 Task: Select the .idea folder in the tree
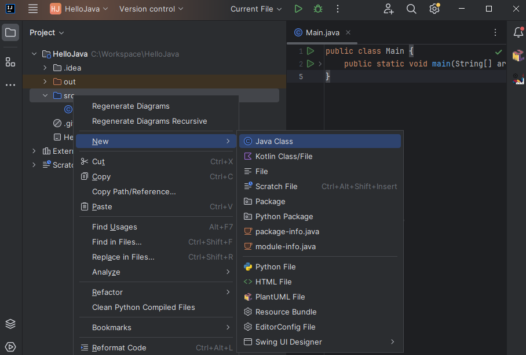click(x=154, y=68)
